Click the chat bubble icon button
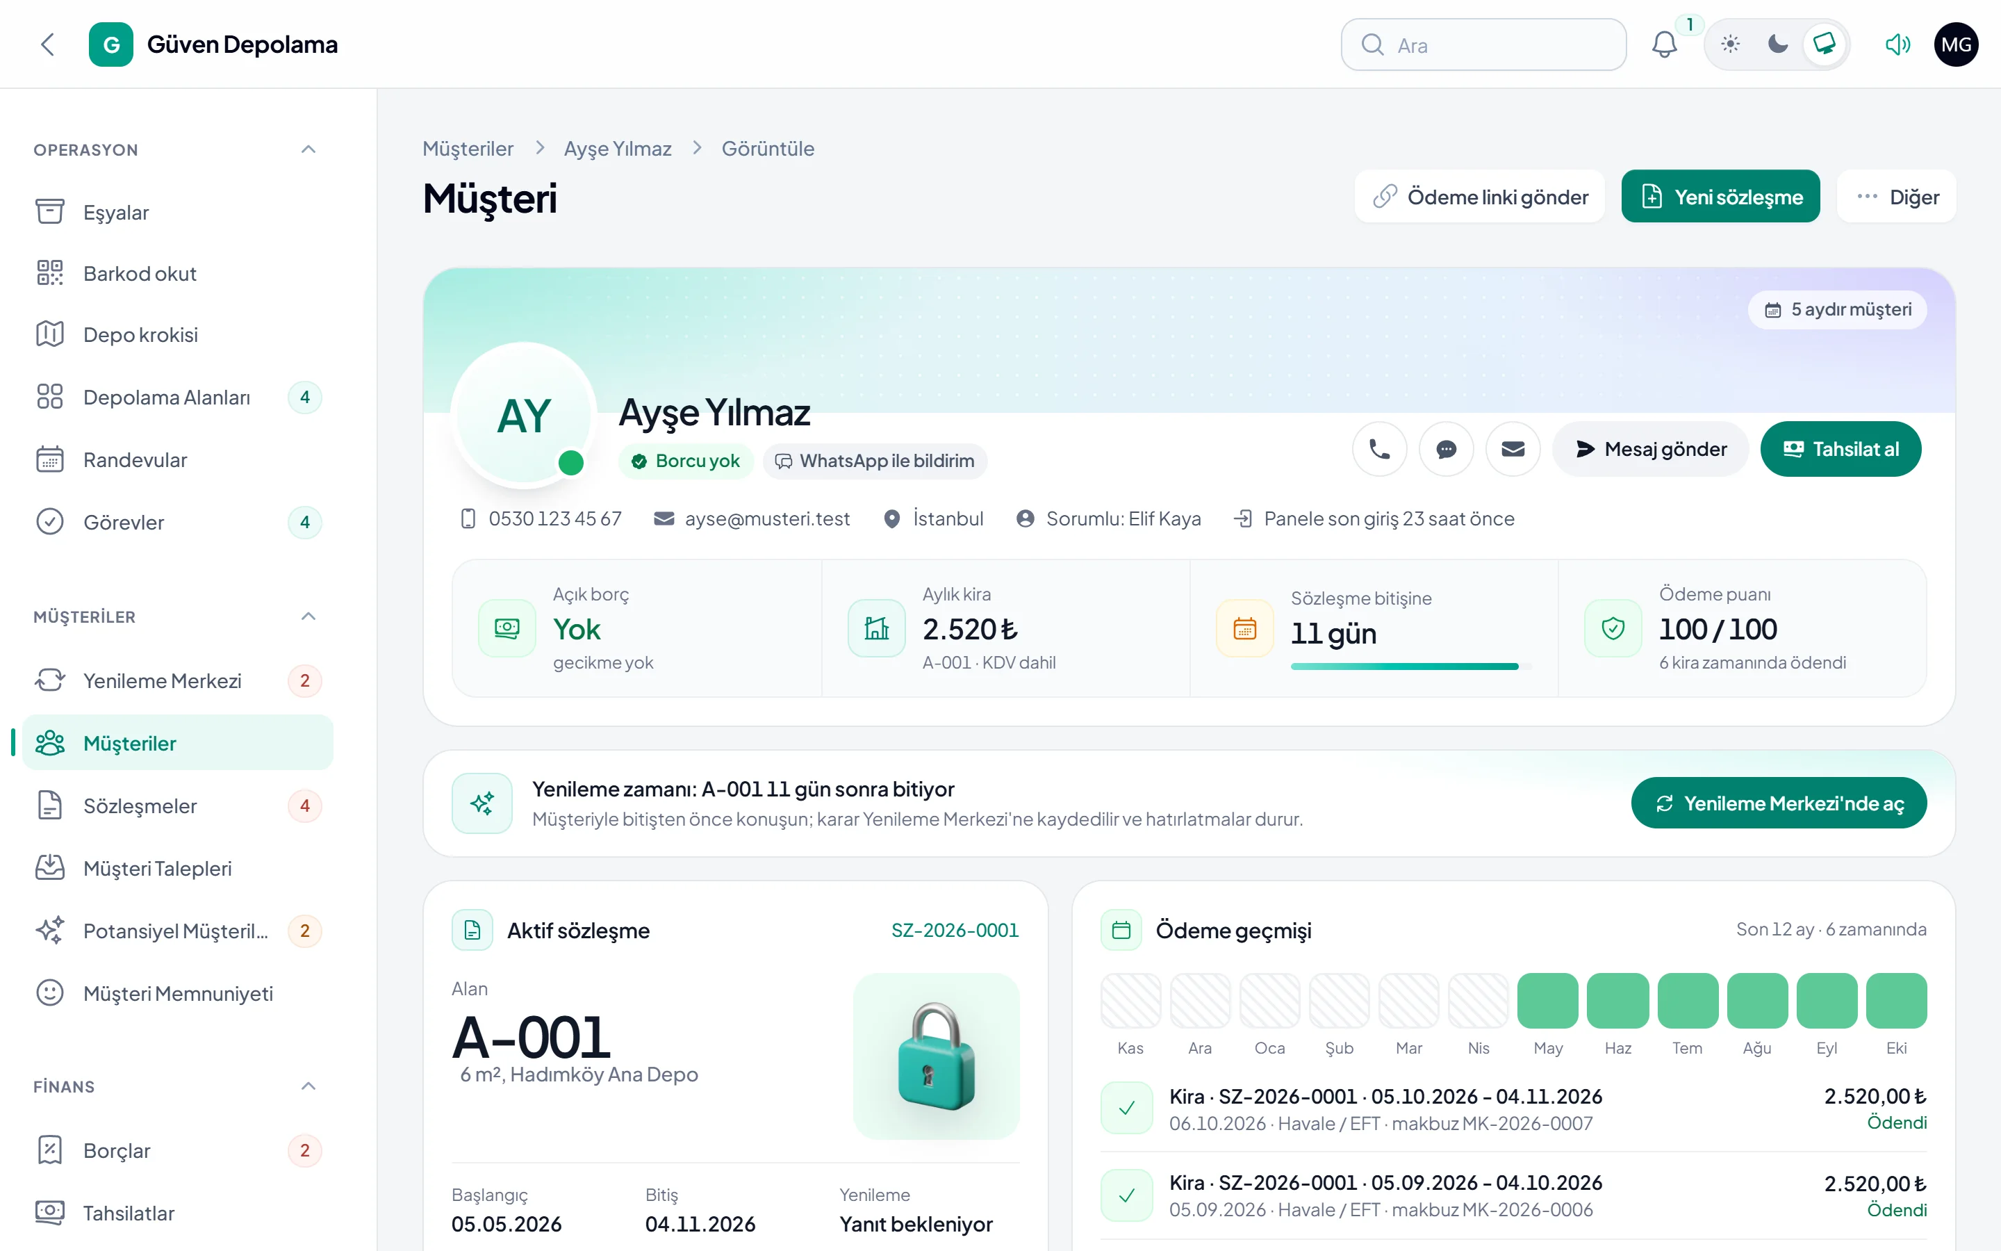The height and width of the screenshot is (1251, 2001). pos(1446,449)
